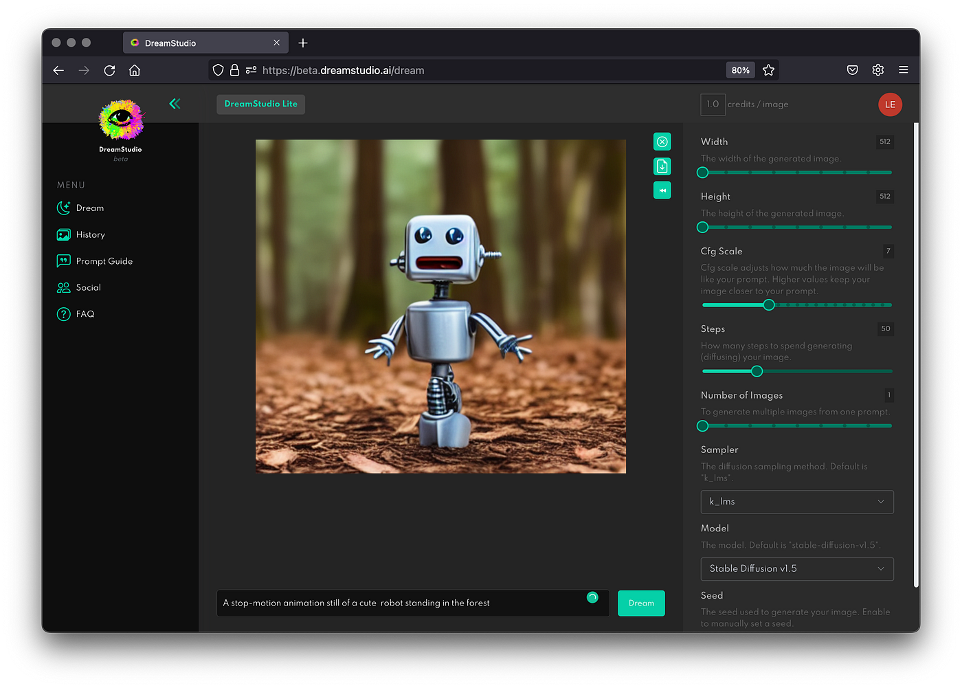Reload the page in browser toolbar
962x688 pixels.
[x=109, y=70]
